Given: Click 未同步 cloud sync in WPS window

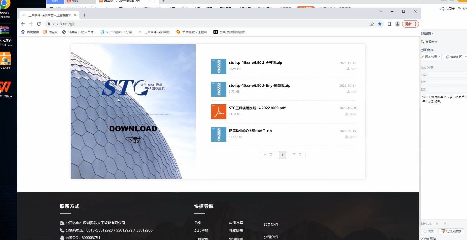Looking at the screenshot, I should pos(447,9).
